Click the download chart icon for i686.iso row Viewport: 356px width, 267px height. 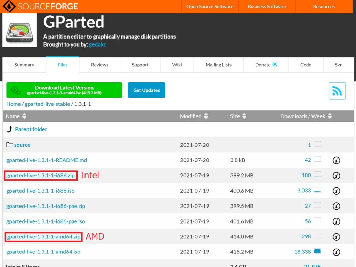point(317,189)
